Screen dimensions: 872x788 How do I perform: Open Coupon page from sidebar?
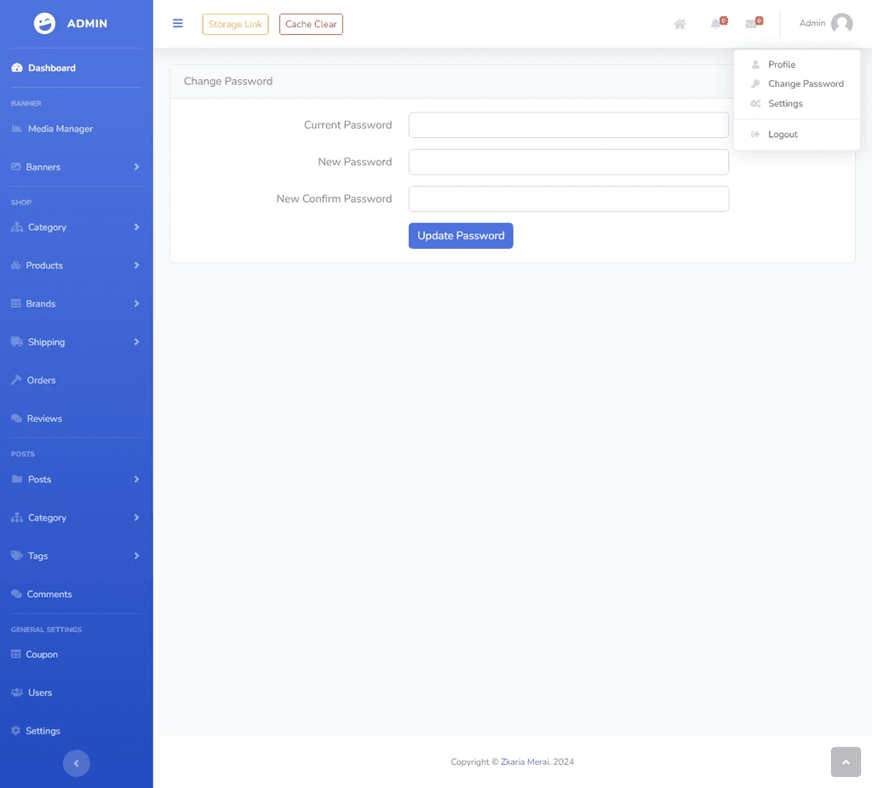click(42, 654)
